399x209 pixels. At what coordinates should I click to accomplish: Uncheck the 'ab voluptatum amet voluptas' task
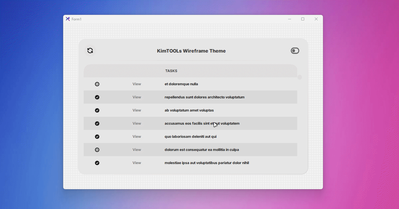97,110
